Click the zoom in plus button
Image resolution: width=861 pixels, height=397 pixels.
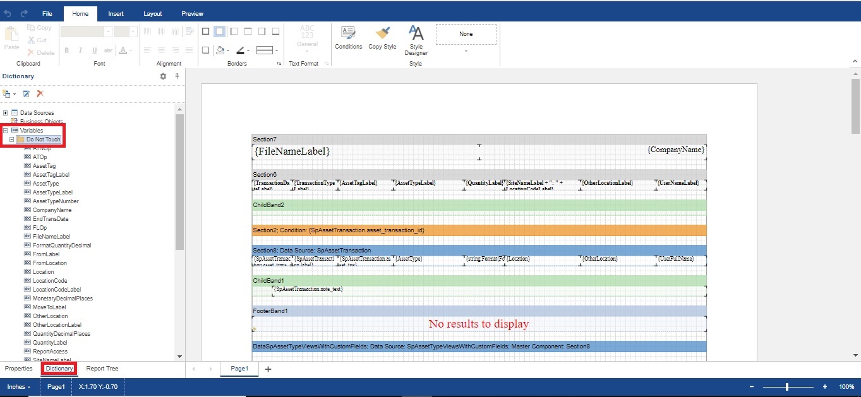coord(824,387)
